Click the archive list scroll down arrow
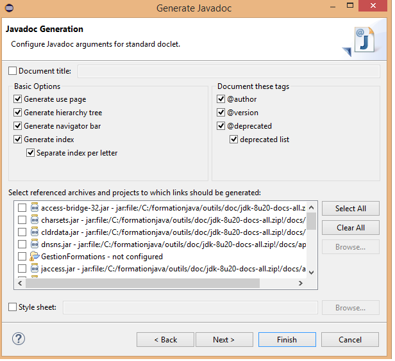The image size is (395, 361). point(312,272)
